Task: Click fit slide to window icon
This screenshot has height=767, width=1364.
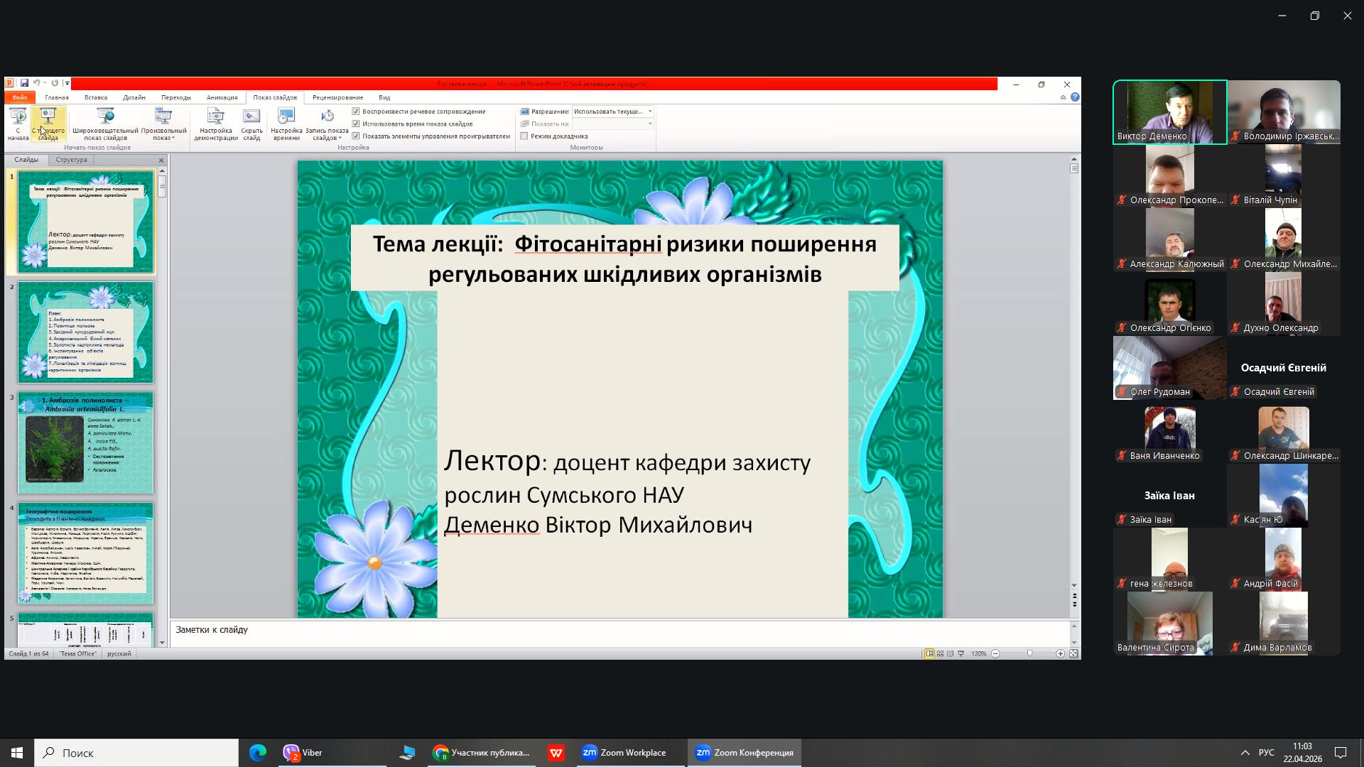Action: [1073, 653]
